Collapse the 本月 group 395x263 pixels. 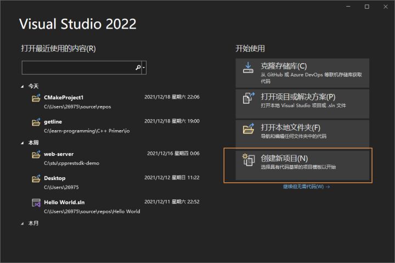(x=22, y=223)
